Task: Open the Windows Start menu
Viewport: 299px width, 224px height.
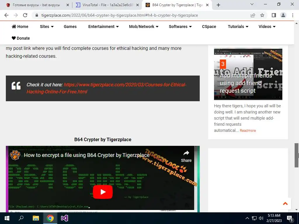Action: (7, 218)
